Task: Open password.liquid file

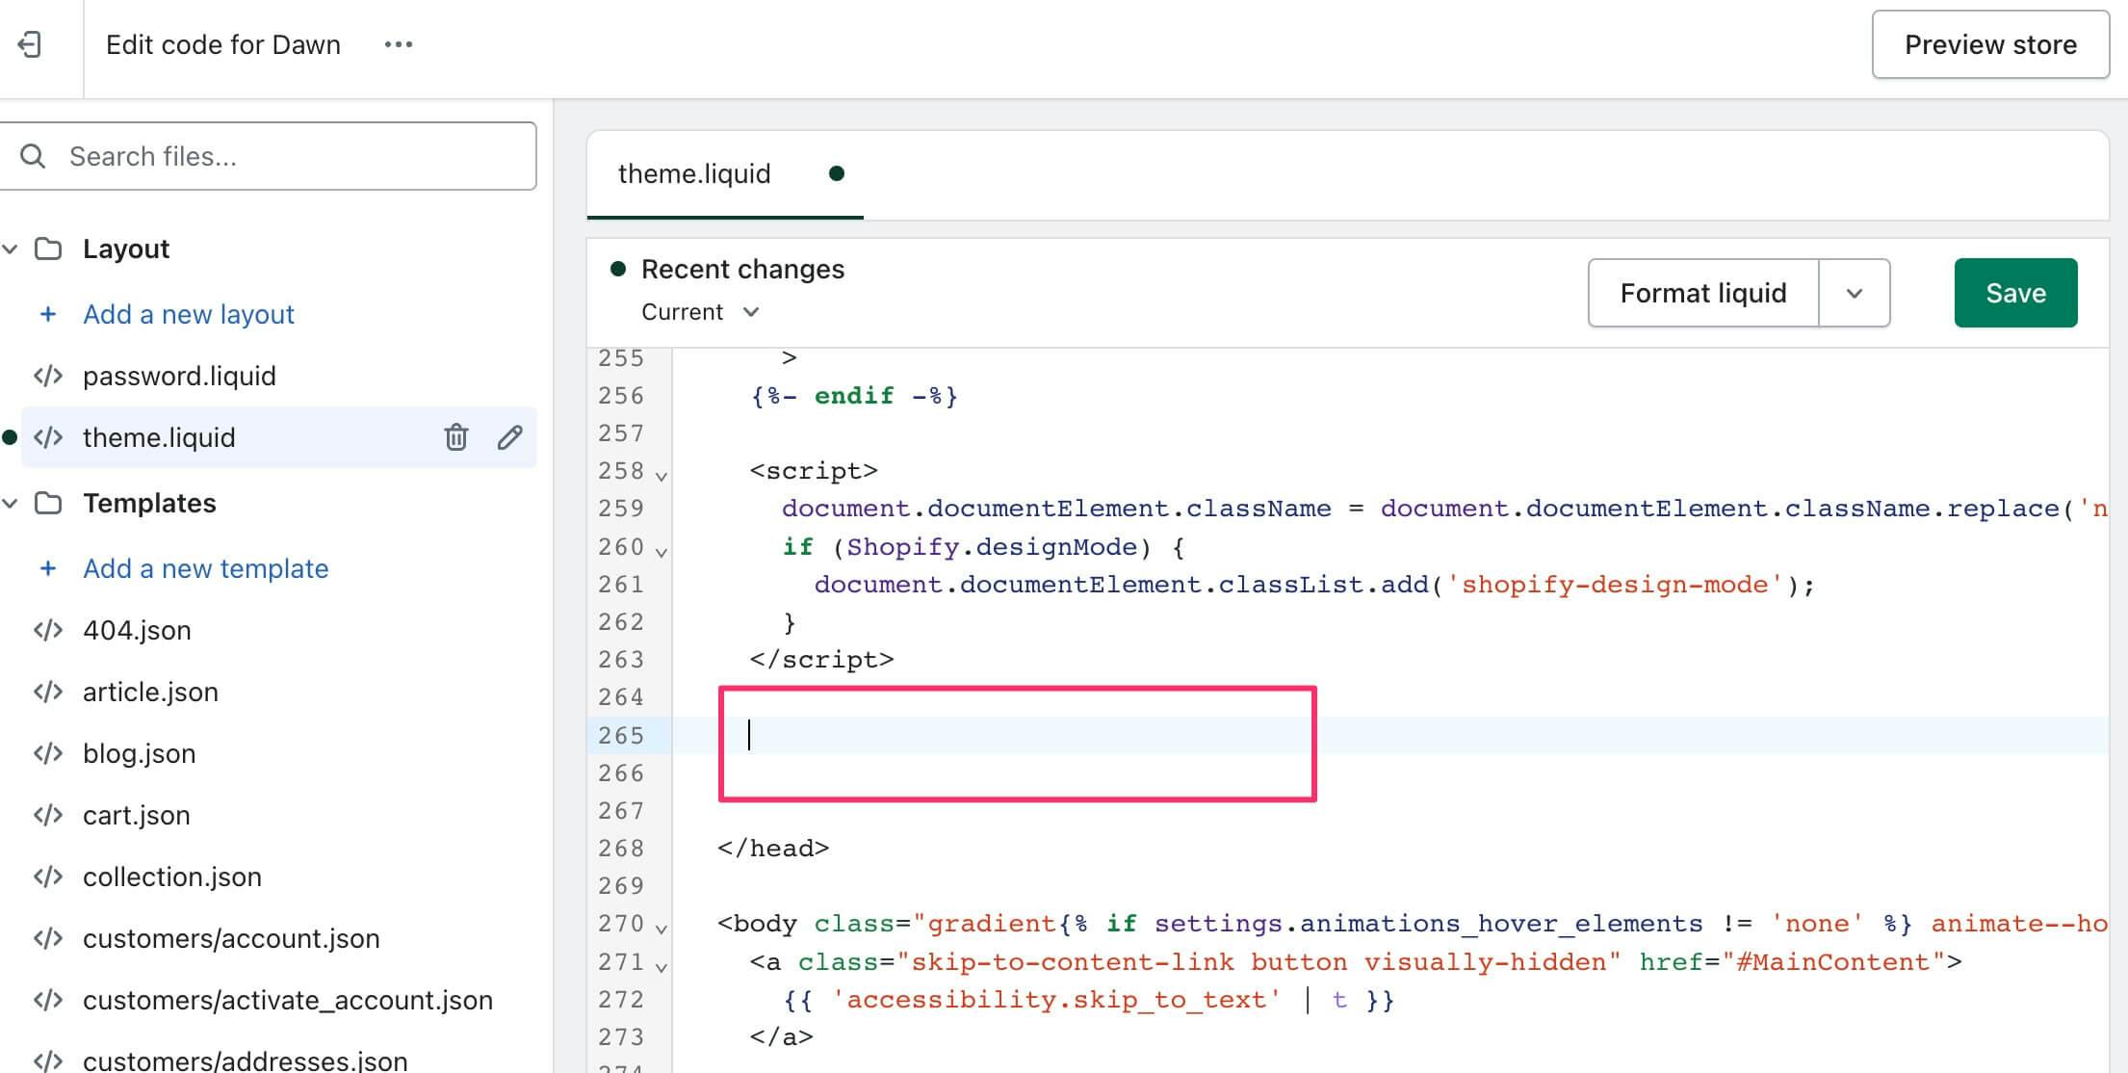Action: click(x=179, y=376)
